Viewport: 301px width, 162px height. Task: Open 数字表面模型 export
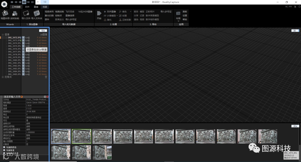point(152,16)
